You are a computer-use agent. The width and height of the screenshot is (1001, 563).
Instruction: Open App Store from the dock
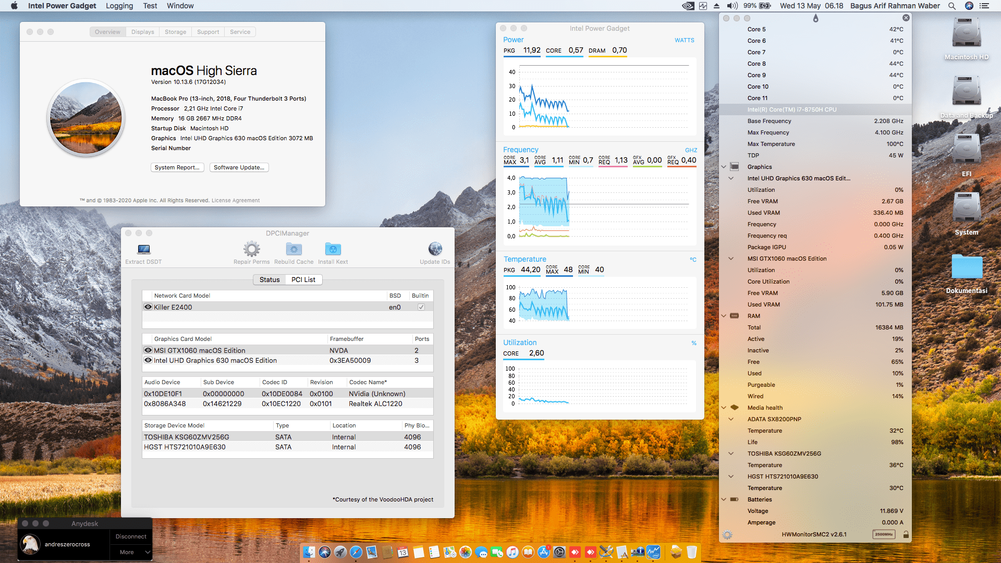tap(544, 552)
